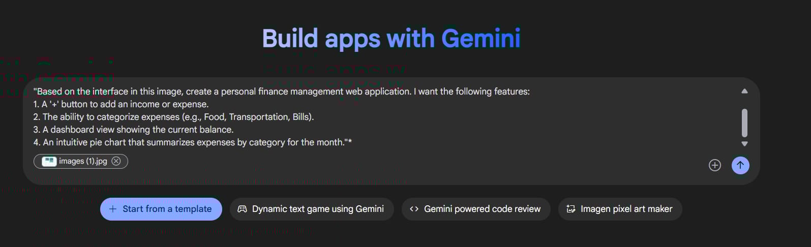This screenshot has height=247, width=811.
Task: Click the image sparkle icon on the Imagen chip
Action: coord(571,209)
